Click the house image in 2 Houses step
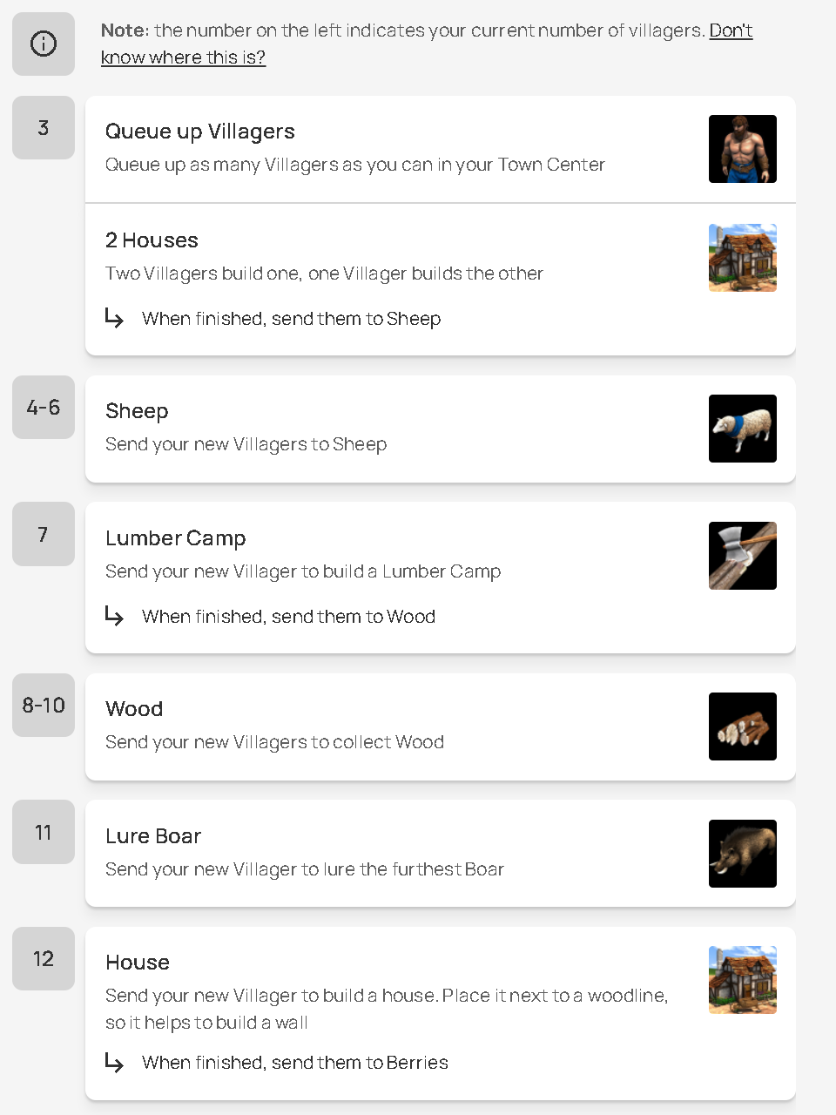 pos(742,258)
